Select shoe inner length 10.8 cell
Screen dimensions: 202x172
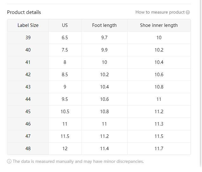[159, 87]
